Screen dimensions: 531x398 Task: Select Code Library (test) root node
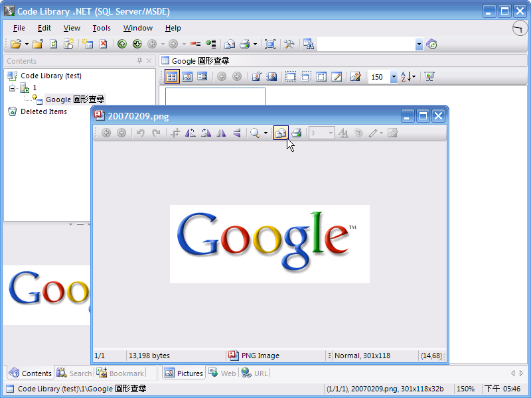[51, 76]
